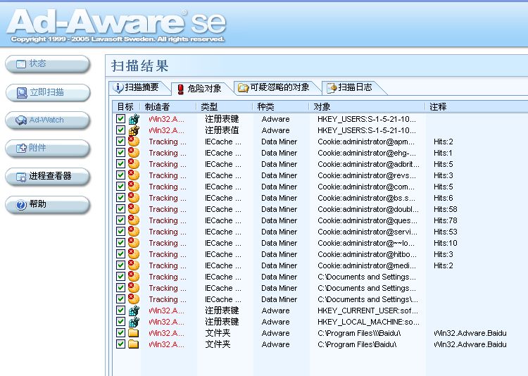Click the cookie icon for administrator@ehg row
Image resolution: width=528 pixels, height=376 pixels.
(x=134, y=153)
